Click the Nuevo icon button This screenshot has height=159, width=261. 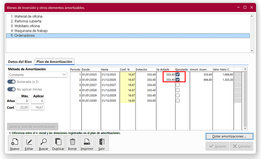(14, 143)
